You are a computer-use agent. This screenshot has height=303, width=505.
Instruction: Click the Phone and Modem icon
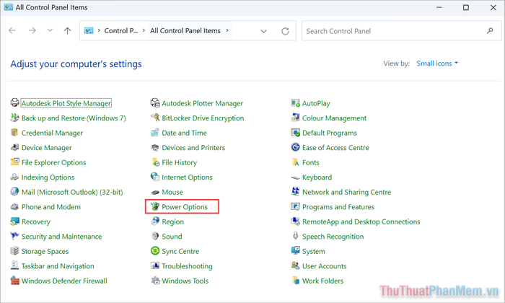point(15,206)
